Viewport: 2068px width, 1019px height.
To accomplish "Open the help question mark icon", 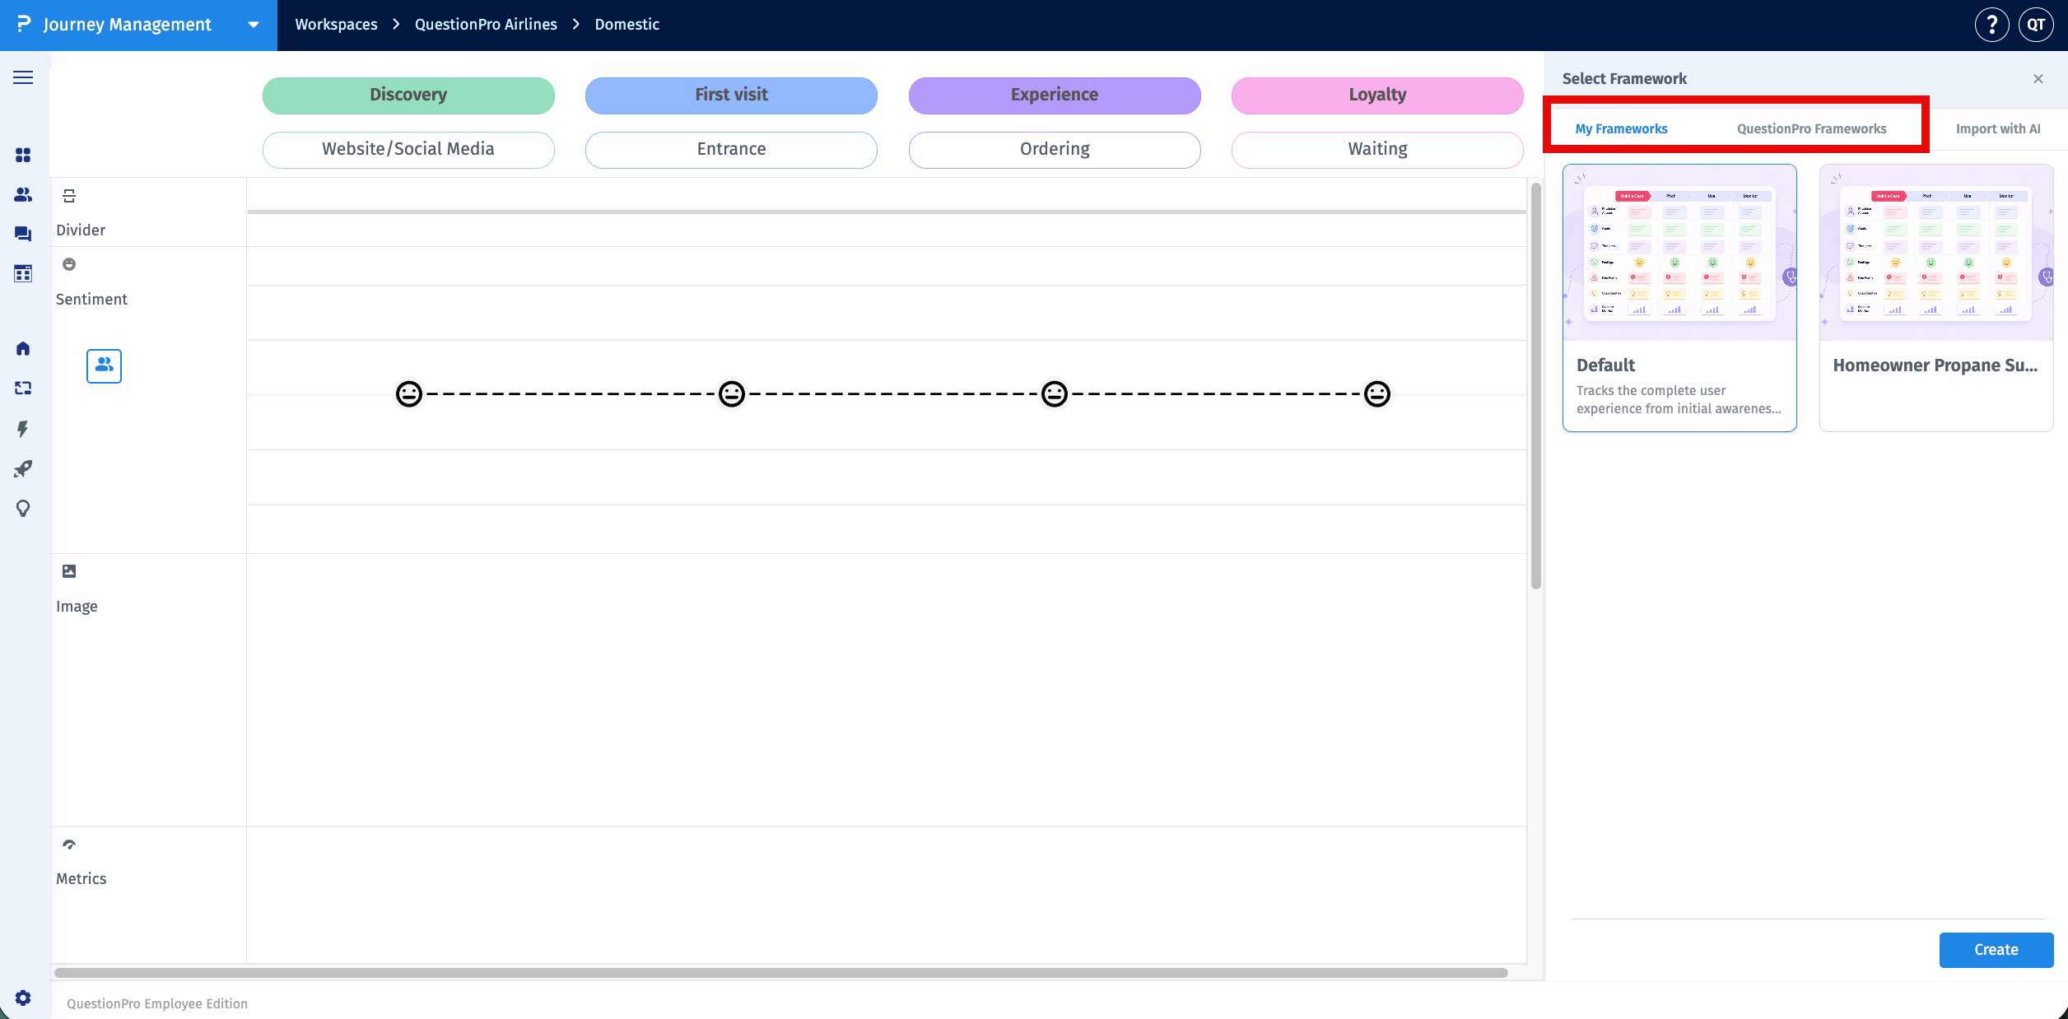I will point(1991,25).
